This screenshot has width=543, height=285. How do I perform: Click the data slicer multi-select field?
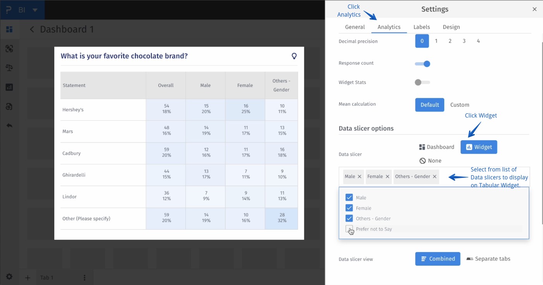[484, 177]
